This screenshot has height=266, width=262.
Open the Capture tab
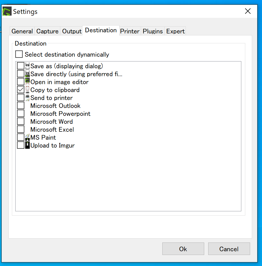[x=47, y=31]
